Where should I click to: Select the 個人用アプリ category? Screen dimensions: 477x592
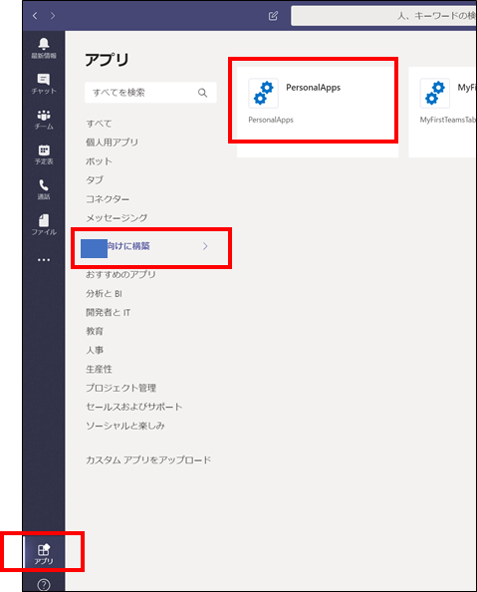[113, 143]
